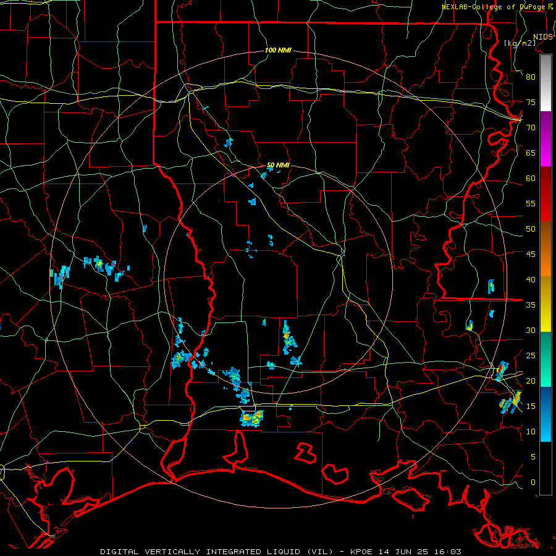Click the 20 value on the color scale
The width and height of the screenshot is (556, 556).
531,381
